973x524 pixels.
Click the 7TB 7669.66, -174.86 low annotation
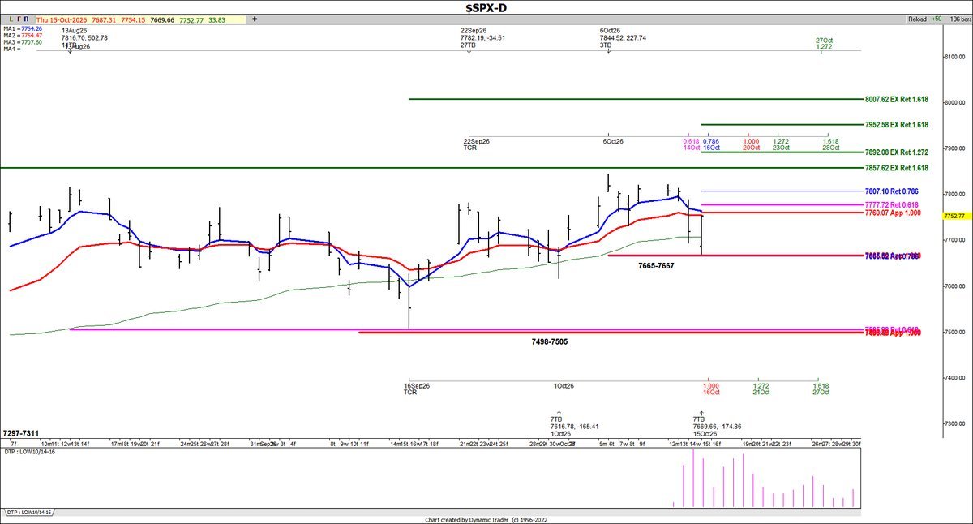tap(718, 427)
